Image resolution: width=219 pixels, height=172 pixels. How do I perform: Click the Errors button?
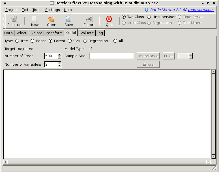[148, 64]
